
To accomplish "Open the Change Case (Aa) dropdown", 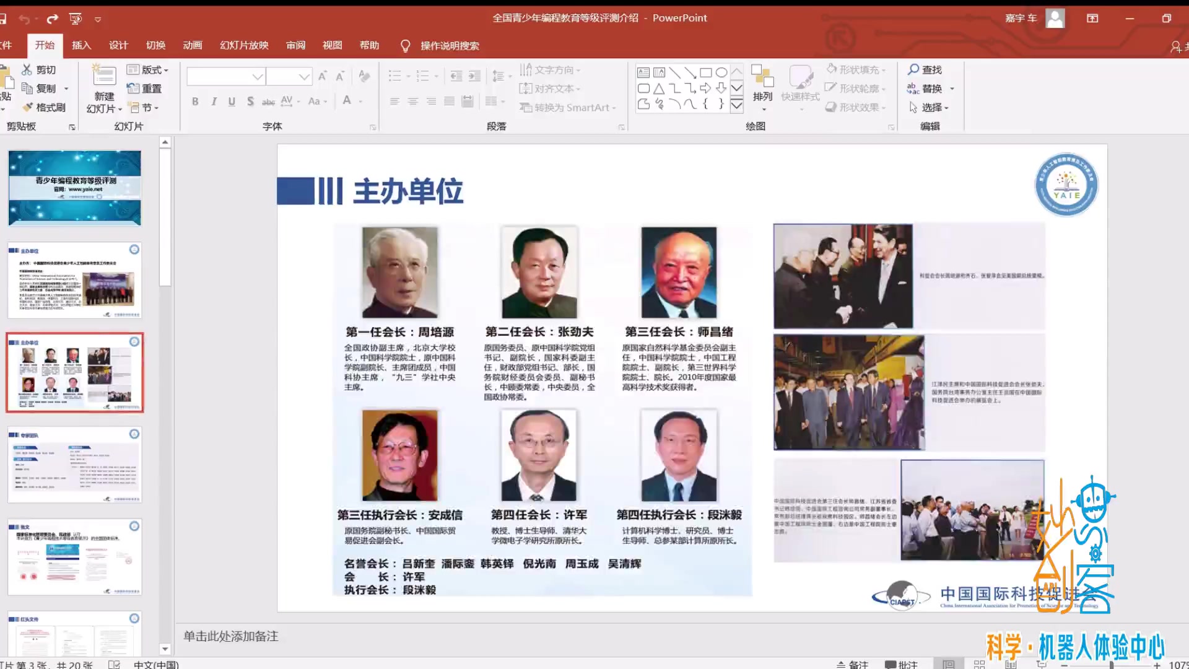I will (317, 102).
